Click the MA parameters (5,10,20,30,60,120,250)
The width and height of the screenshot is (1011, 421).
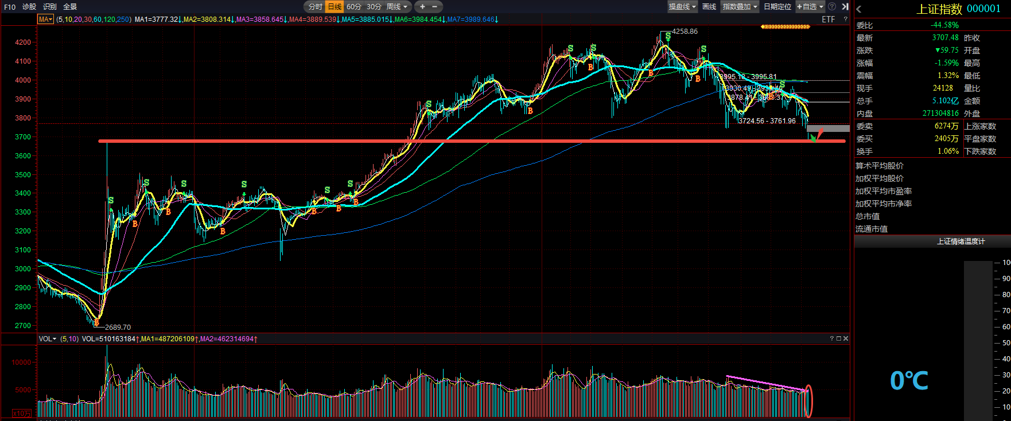pos(94,20)
